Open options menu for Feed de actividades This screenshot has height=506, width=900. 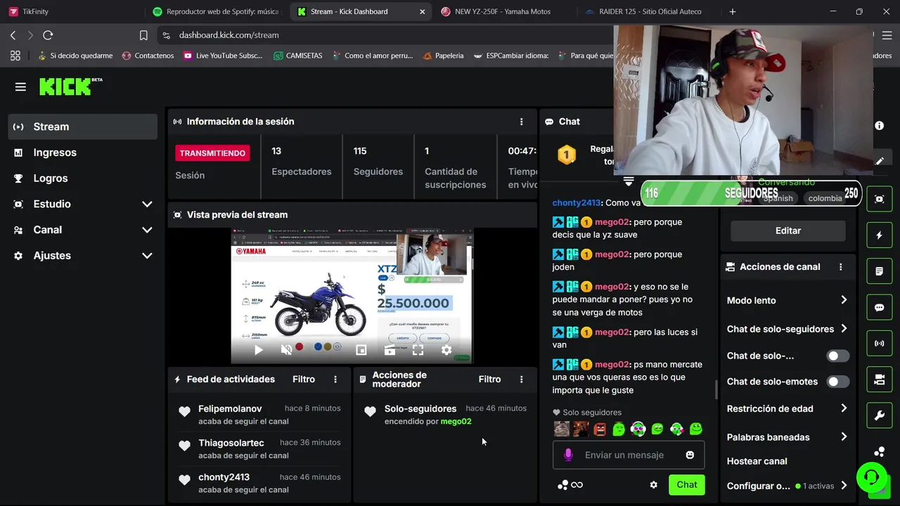pos(335,379)
